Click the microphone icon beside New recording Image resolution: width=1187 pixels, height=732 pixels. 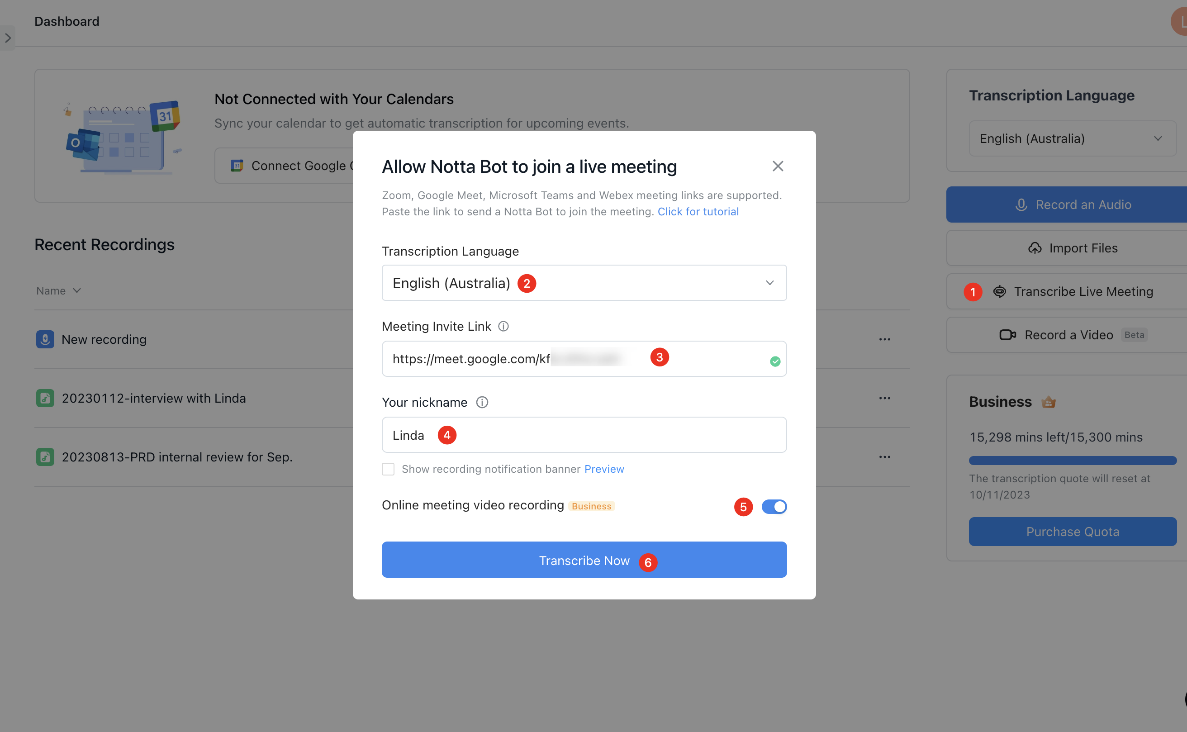pyautogui.click(x=45, y=339)
